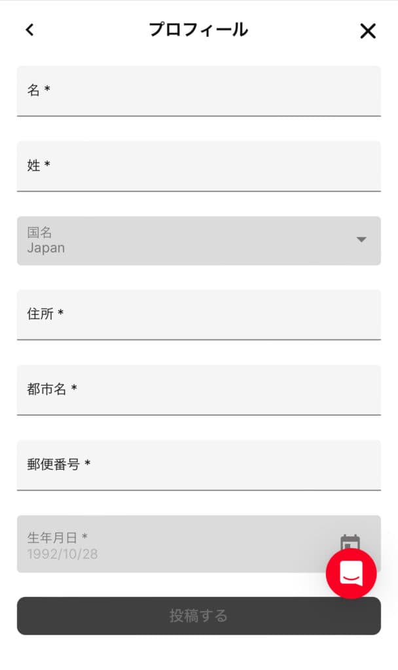
Task: Focus the 名 input field
Action: [x=199, y=90]
